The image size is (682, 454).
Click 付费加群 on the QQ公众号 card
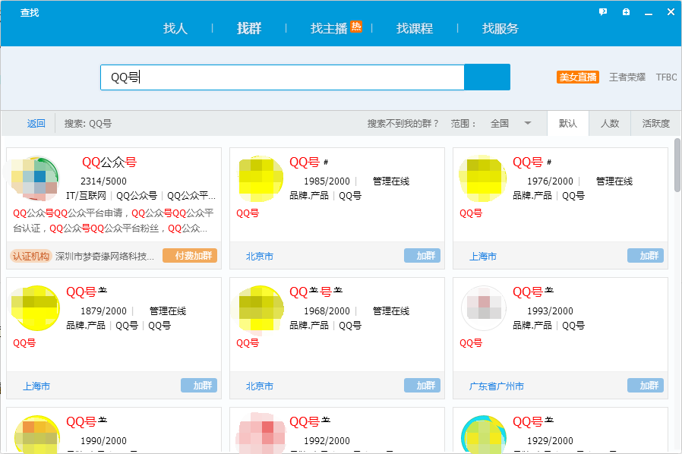190,256
